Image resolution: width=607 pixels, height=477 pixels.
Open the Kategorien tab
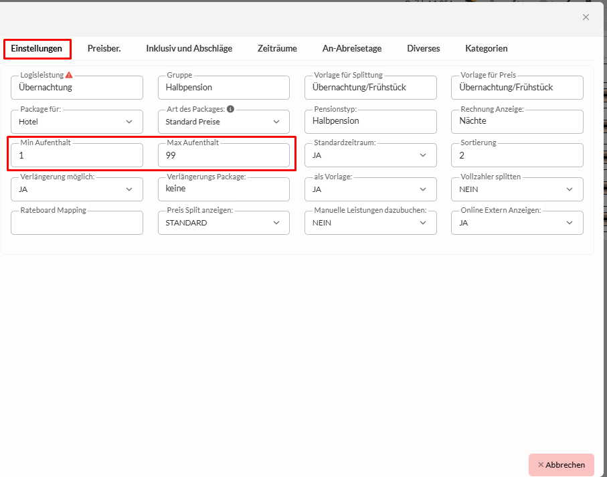(487, 48)
